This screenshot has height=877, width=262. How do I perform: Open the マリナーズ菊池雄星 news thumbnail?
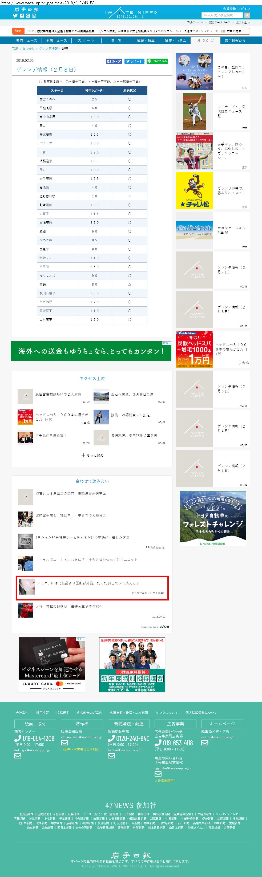click(194, 111)
